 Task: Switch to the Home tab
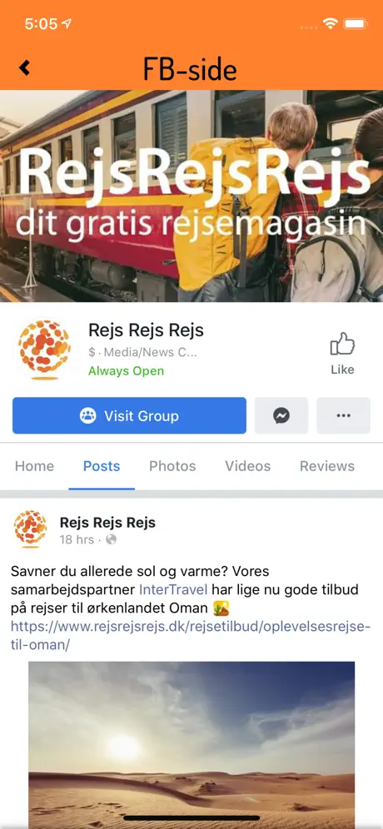[34, 466]
